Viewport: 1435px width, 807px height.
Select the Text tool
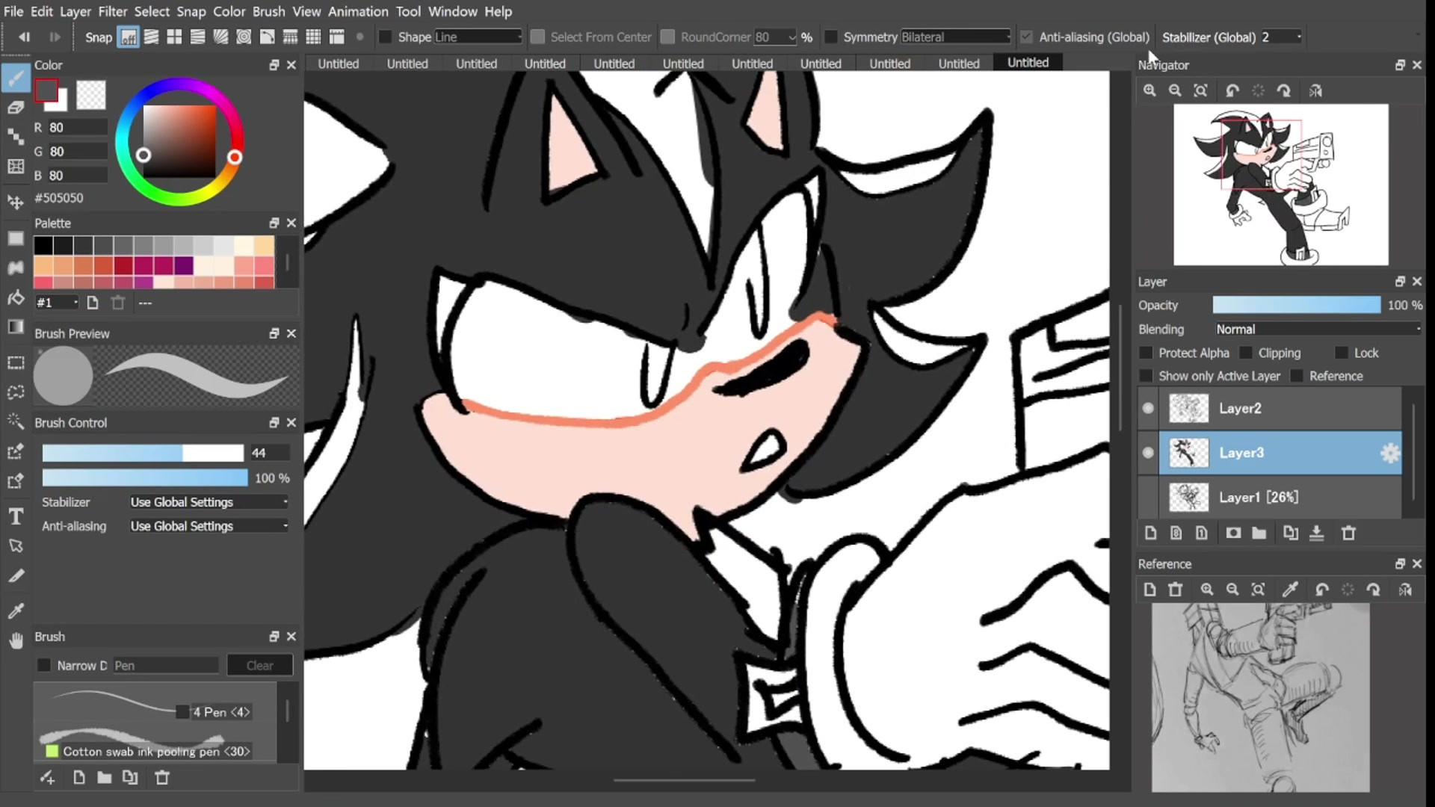(x=16, y=516)
